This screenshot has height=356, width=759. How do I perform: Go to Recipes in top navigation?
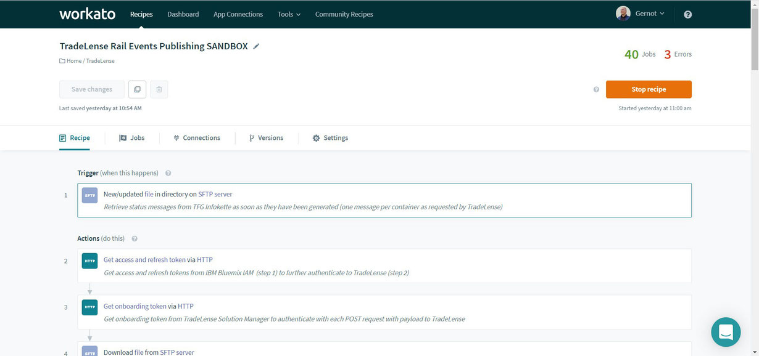pyautogui.click(x=141, y=14)
